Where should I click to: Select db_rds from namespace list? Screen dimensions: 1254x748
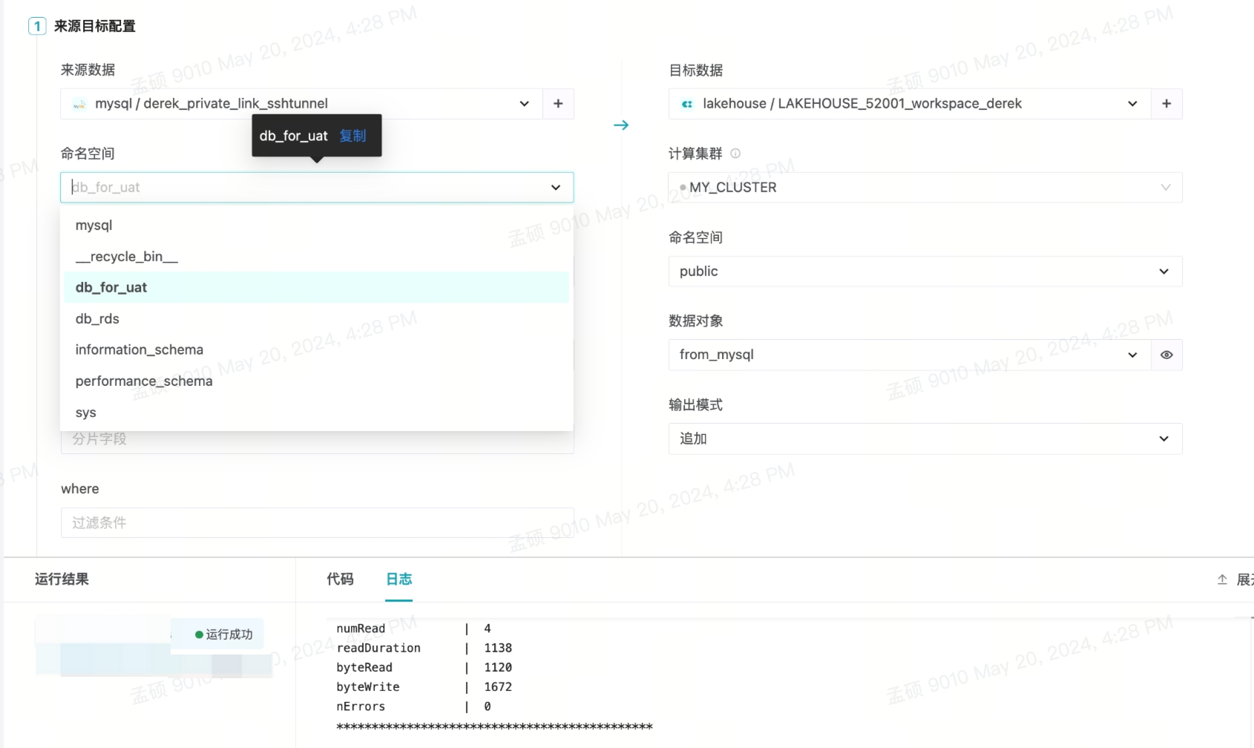[x=97, y=319]
